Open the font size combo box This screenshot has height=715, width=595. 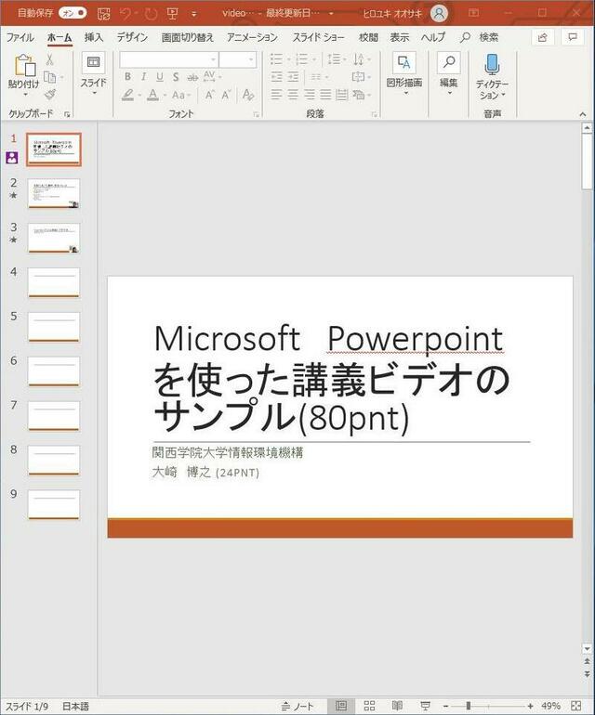click(x=237, y=59)
